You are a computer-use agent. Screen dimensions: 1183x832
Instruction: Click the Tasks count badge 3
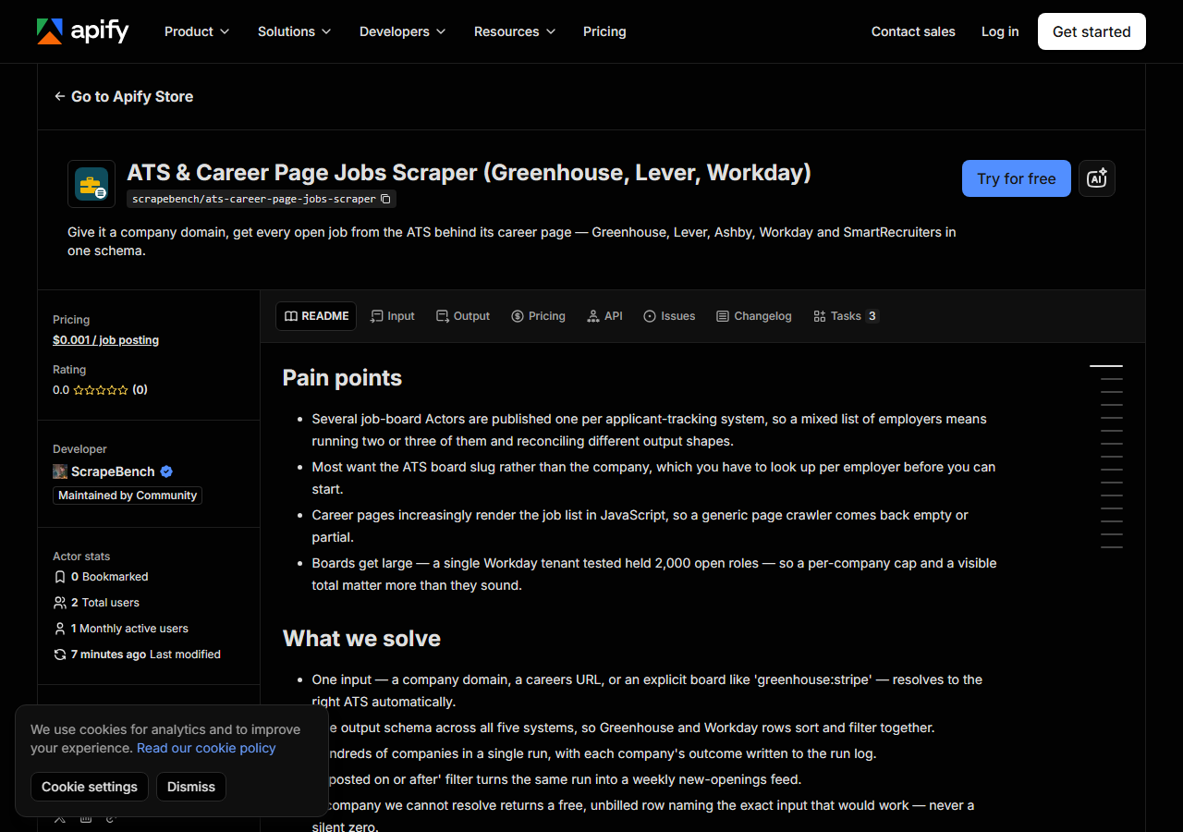[872, 316]
